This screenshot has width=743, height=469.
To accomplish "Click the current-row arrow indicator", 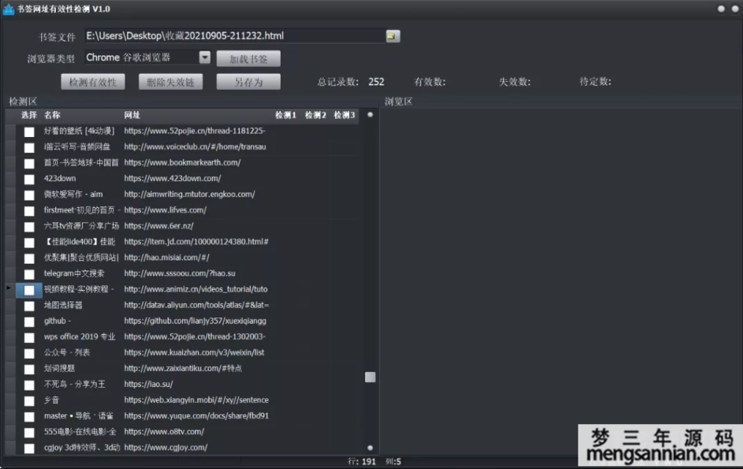I will [9, 288].
